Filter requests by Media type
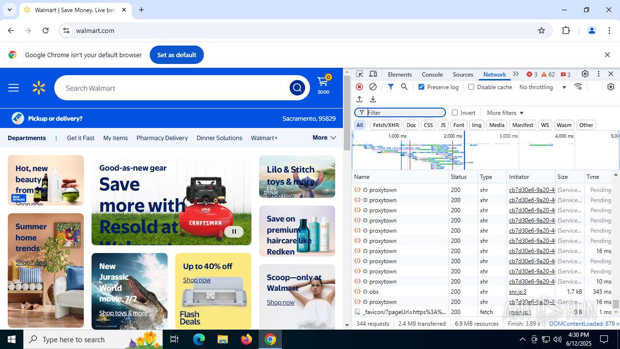Screen dimensions: 620x349 [496, 125]
